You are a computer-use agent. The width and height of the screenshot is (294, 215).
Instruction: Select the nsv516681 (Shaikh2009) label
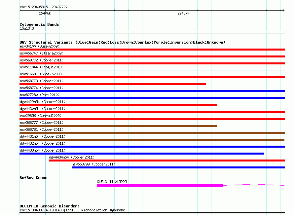tap(42, 74)
